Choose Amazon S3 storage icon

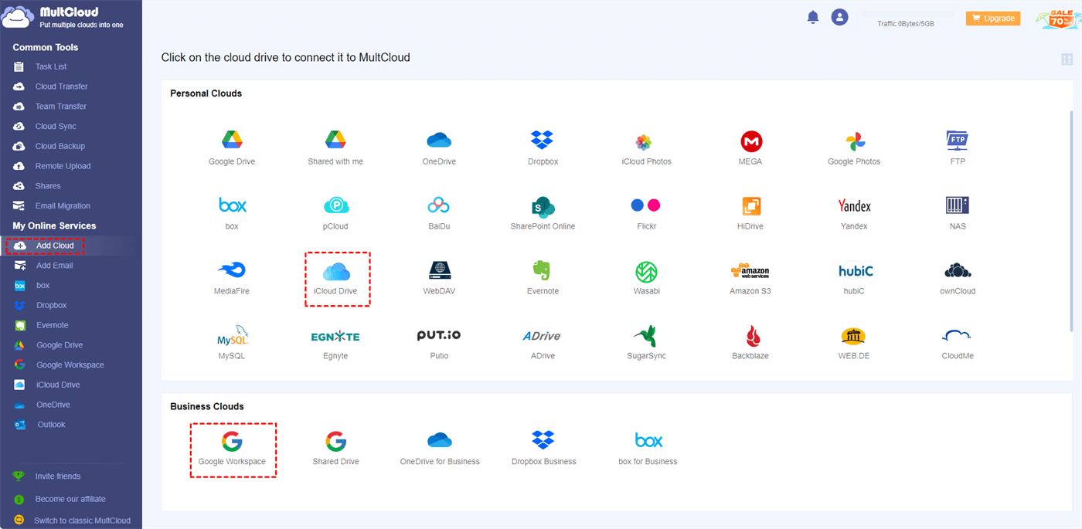(x=750, y=277)
